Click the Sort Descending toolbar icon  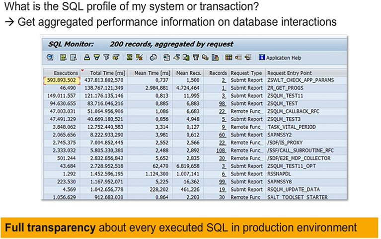point(95,58)
